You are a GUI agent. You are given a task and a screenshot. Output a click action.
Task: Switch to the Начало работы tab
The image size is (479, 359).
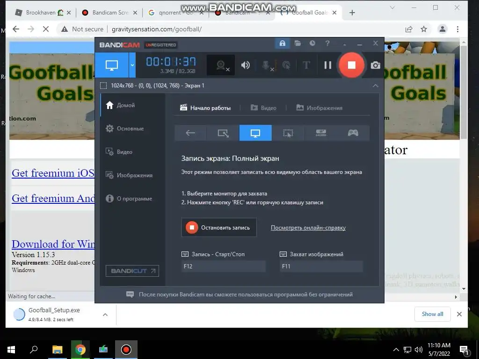205,108
